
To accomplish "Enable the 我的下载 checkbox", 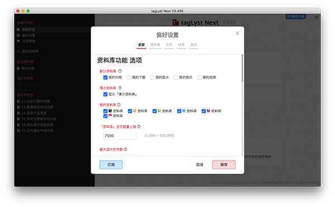I will (x=129, y=77).
